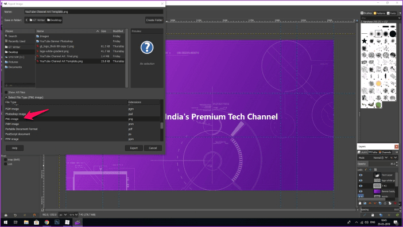Click the anchor layer icon
This screenshot has height=227, width=403.
point(385,203)
